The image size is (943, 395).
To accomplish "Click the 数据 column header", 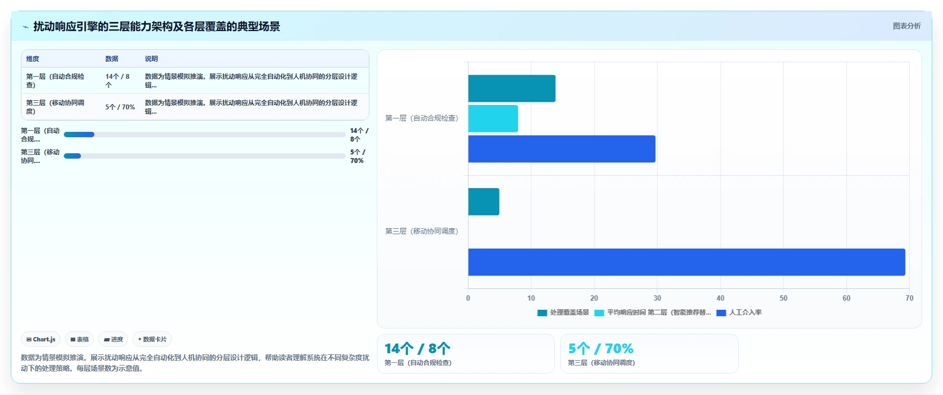I will click(112, 59).
